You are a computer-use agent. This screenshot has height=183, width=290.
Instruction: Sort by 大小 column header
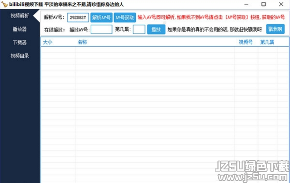click(48, 42)
